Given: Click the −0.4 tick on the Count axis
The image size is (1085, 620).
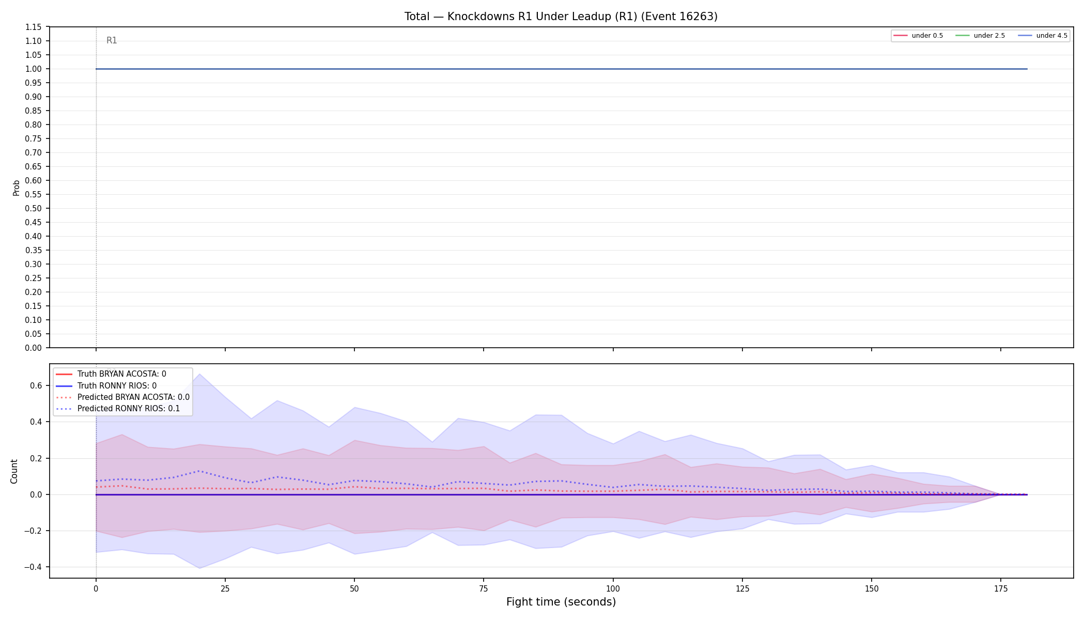Looking at the screenshot, I should click(33, 567).
